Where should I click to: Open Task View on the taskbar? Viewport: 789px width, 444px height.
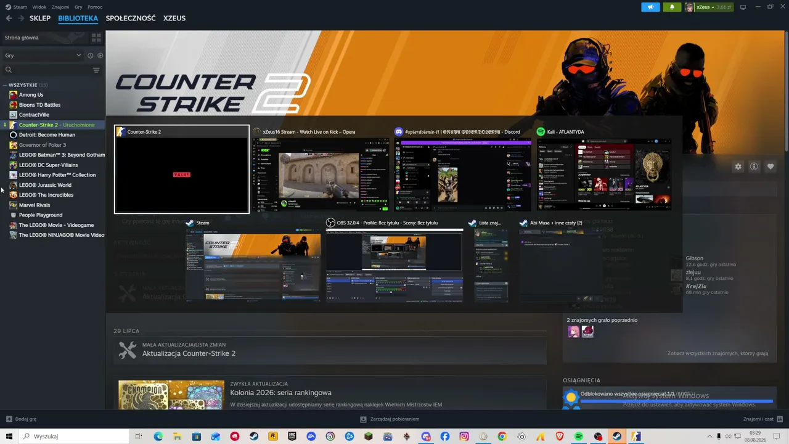tap(139, 437)
